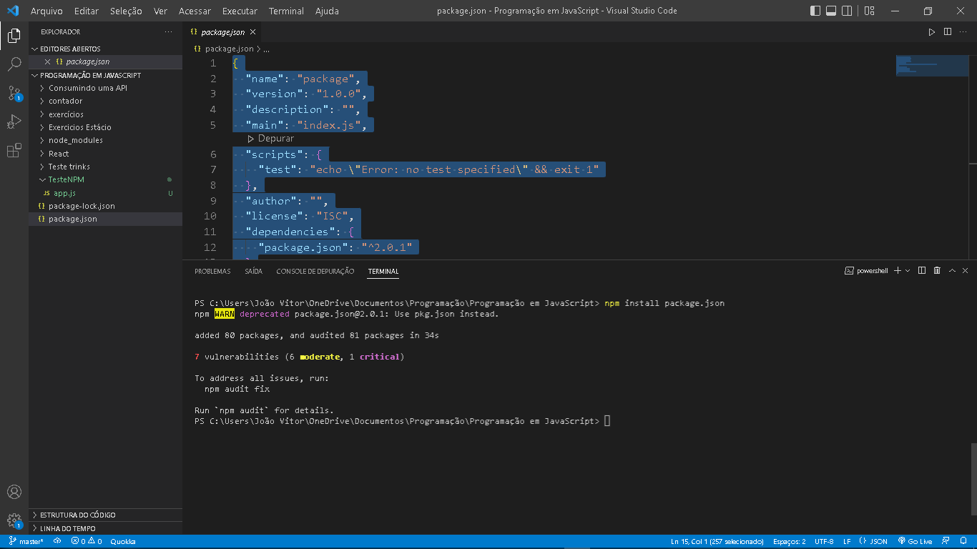Image resolution: width=977 pixels, height=549 pixels.
Task: Maximize the panel with the chevron-up icon
Action: [952, 271]
